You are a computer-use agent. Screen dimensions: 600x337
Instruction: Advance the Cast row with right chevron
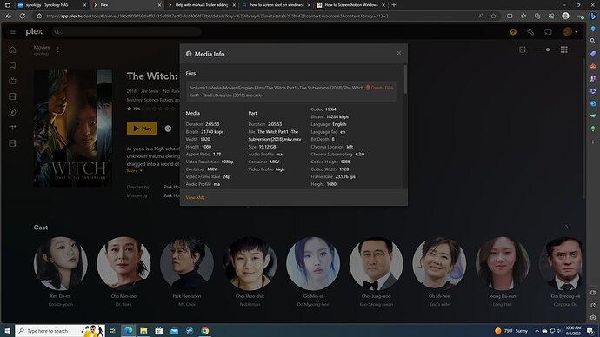[566, 227]
